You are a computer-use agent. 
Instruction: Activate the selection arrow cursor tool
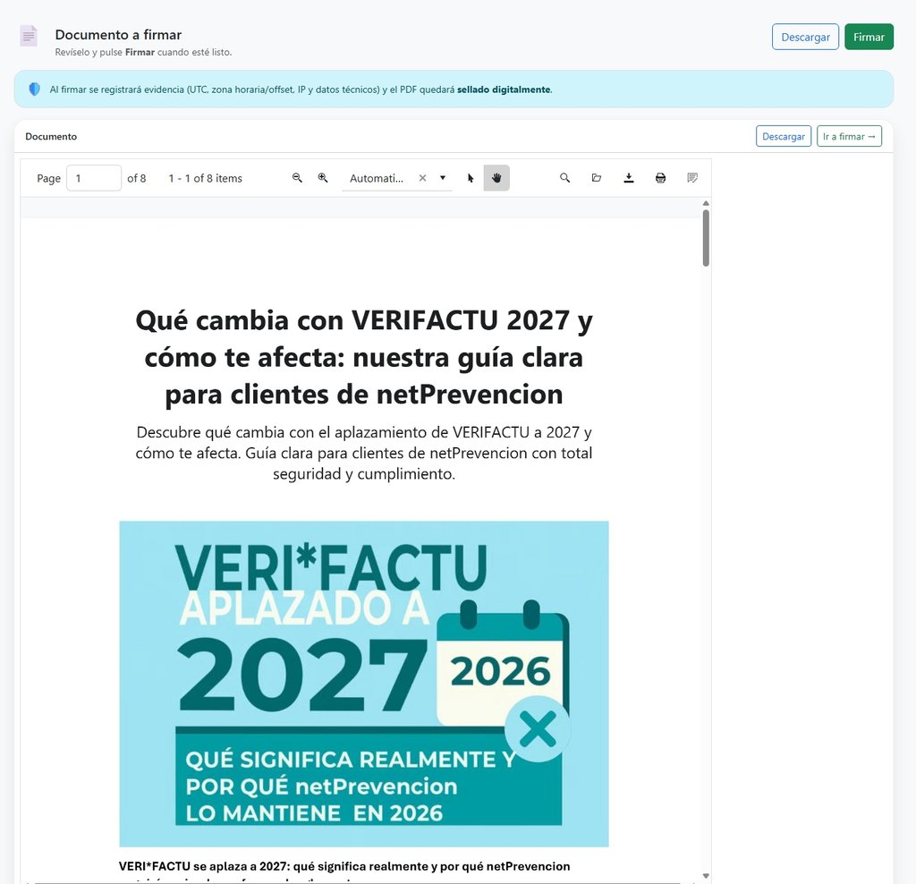click(471, 178)
